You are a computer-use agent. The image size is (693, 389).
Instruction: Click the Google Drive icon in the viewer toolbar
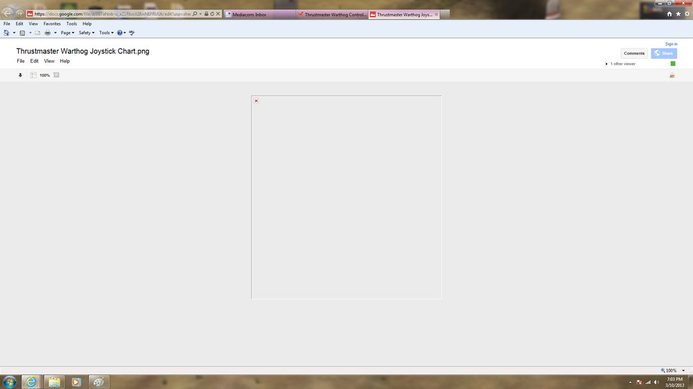[x=672, y=75]
